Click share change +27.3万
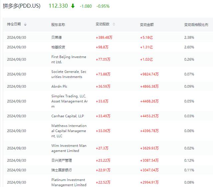Screen dimensions: 213x187 pos(102,148)
